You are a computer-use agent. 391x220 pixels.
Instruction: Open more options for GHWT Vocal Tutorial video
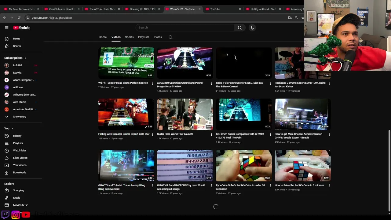153,185
